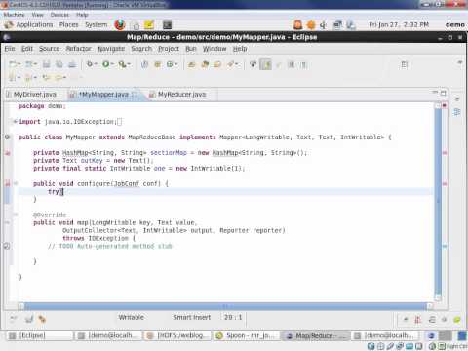This screenshot has width=468, height=351.
Task: Open the Navigate menu
Action: (111, 49)
